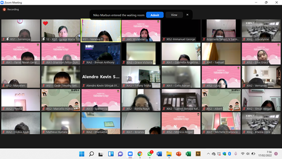The height and width of the screenshot is (159, 282).
Task: Launch Google Chrome from the taskbar
Action: (x=140, y=154)
